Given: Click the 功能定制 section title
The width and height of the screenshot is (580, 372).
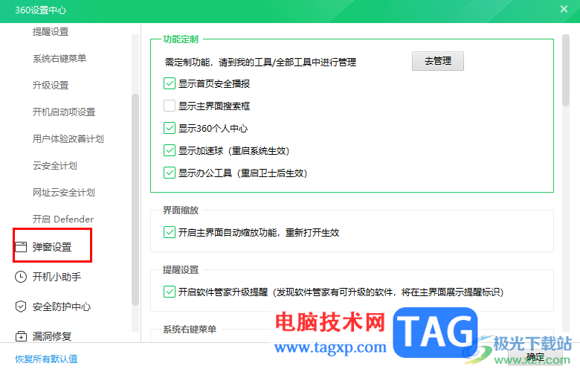Looking at the screenshot, I should 181,39.
